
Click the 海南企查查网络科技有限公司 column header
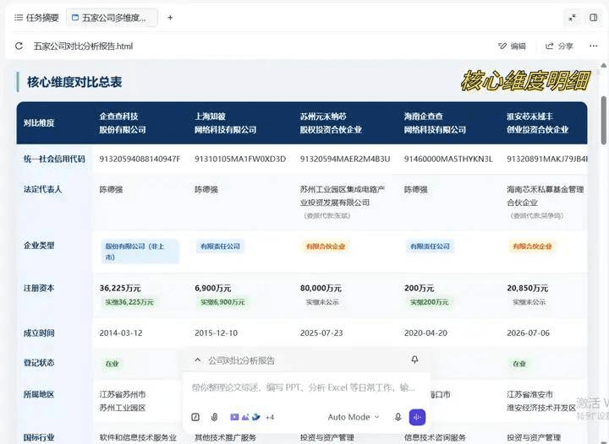(x=435, y=122)
